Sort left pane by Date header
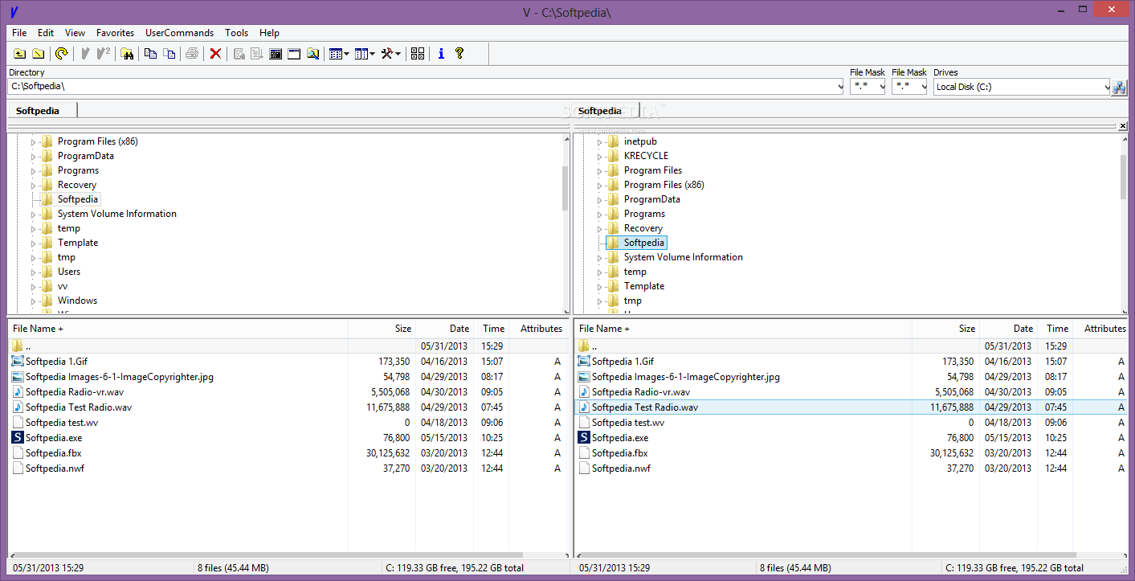The image size is (1135, 581). 444,329
